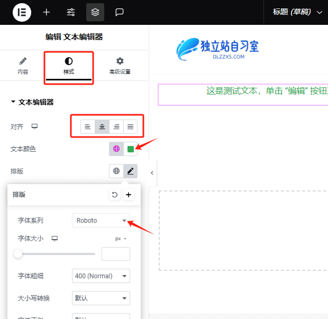Click the Elementor logo button

click(x=22, y=12)
